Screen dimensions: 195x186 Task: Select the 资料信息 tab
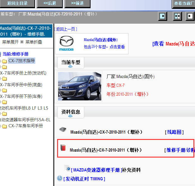point(71,112)
